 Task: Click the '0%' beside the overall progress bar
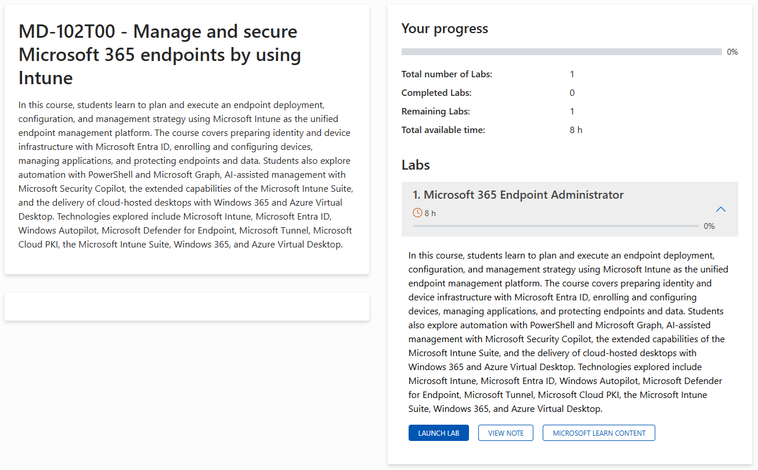(x=732, y=52)
